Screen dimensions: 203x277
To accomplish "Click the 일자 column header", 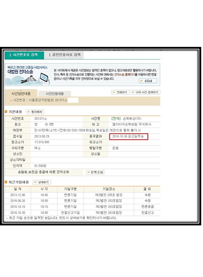I will (18, 189).
